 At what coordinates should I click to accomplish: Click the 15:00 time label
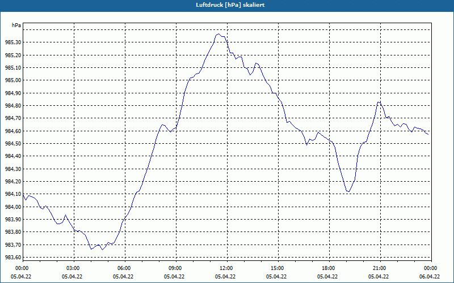click(278, 268)
